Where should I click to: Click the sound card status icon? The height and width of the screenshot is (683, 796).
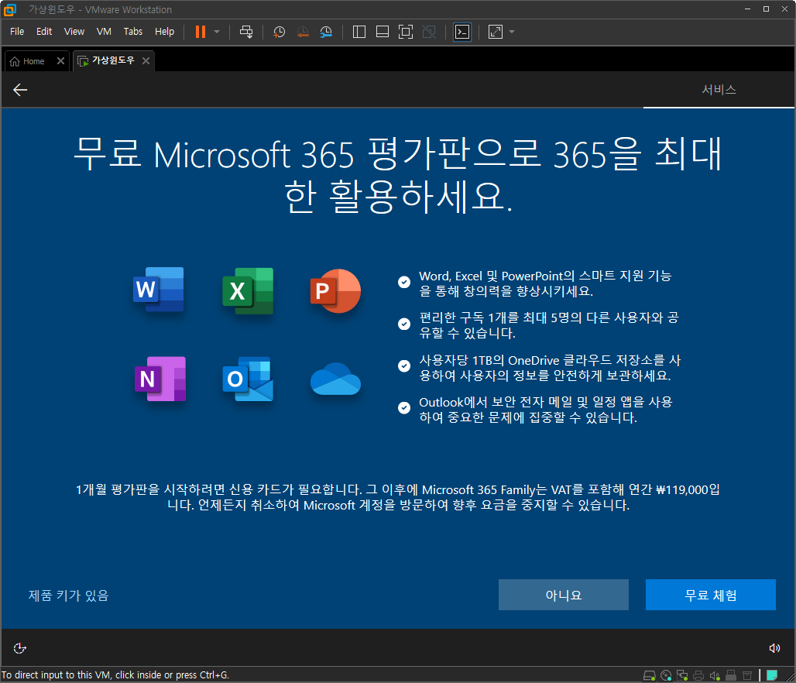click(715, 675)
